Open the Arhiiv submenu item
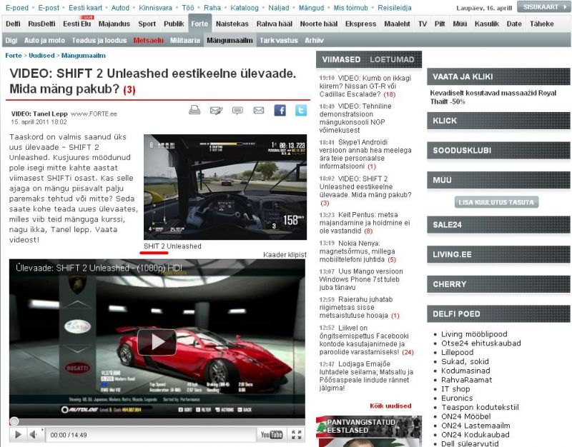Viewport: 572px width, 447px height. (314, 41)
